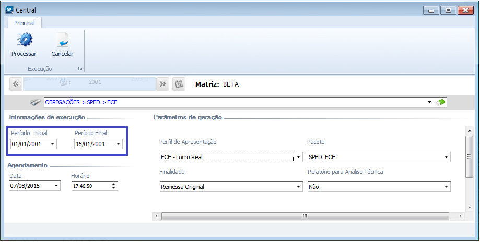Open the Execução group dialog launcher
The width and height of the screenshot is (480, 242).
click(80, 69)
